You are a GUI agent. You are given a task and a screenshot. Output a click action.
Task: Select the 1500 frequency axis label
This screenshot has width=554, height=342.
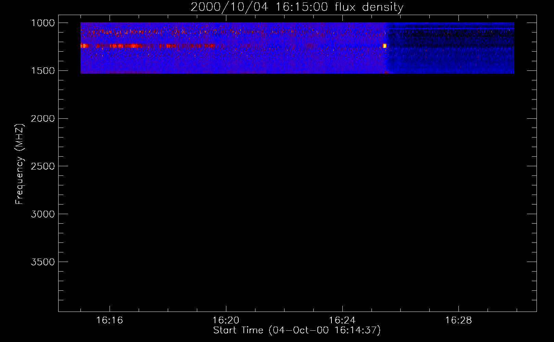point(43,71)
